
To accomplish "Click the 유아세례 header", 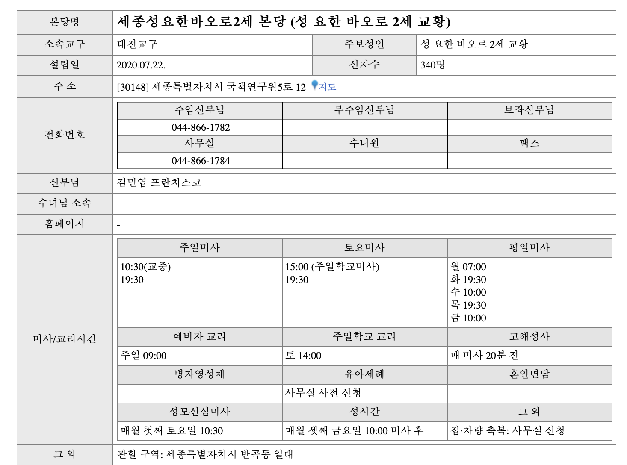I will [x=364, y=374].
